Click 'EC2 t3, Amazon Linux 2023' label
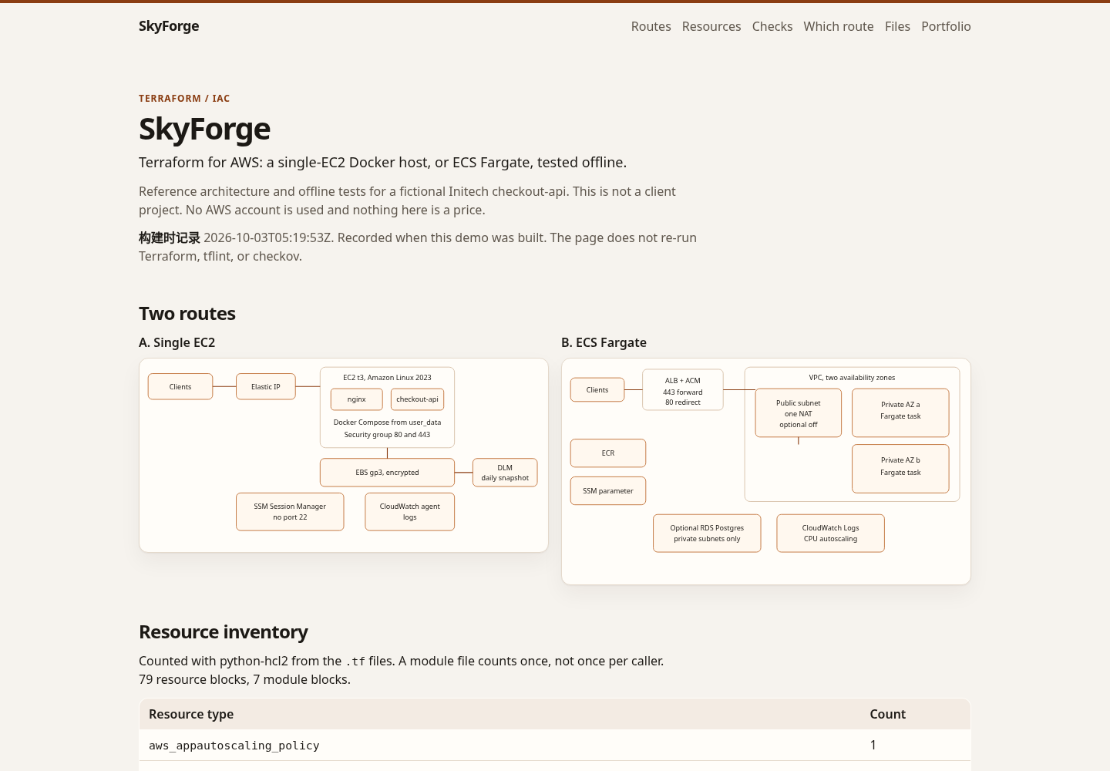 [x=387, y=378]
